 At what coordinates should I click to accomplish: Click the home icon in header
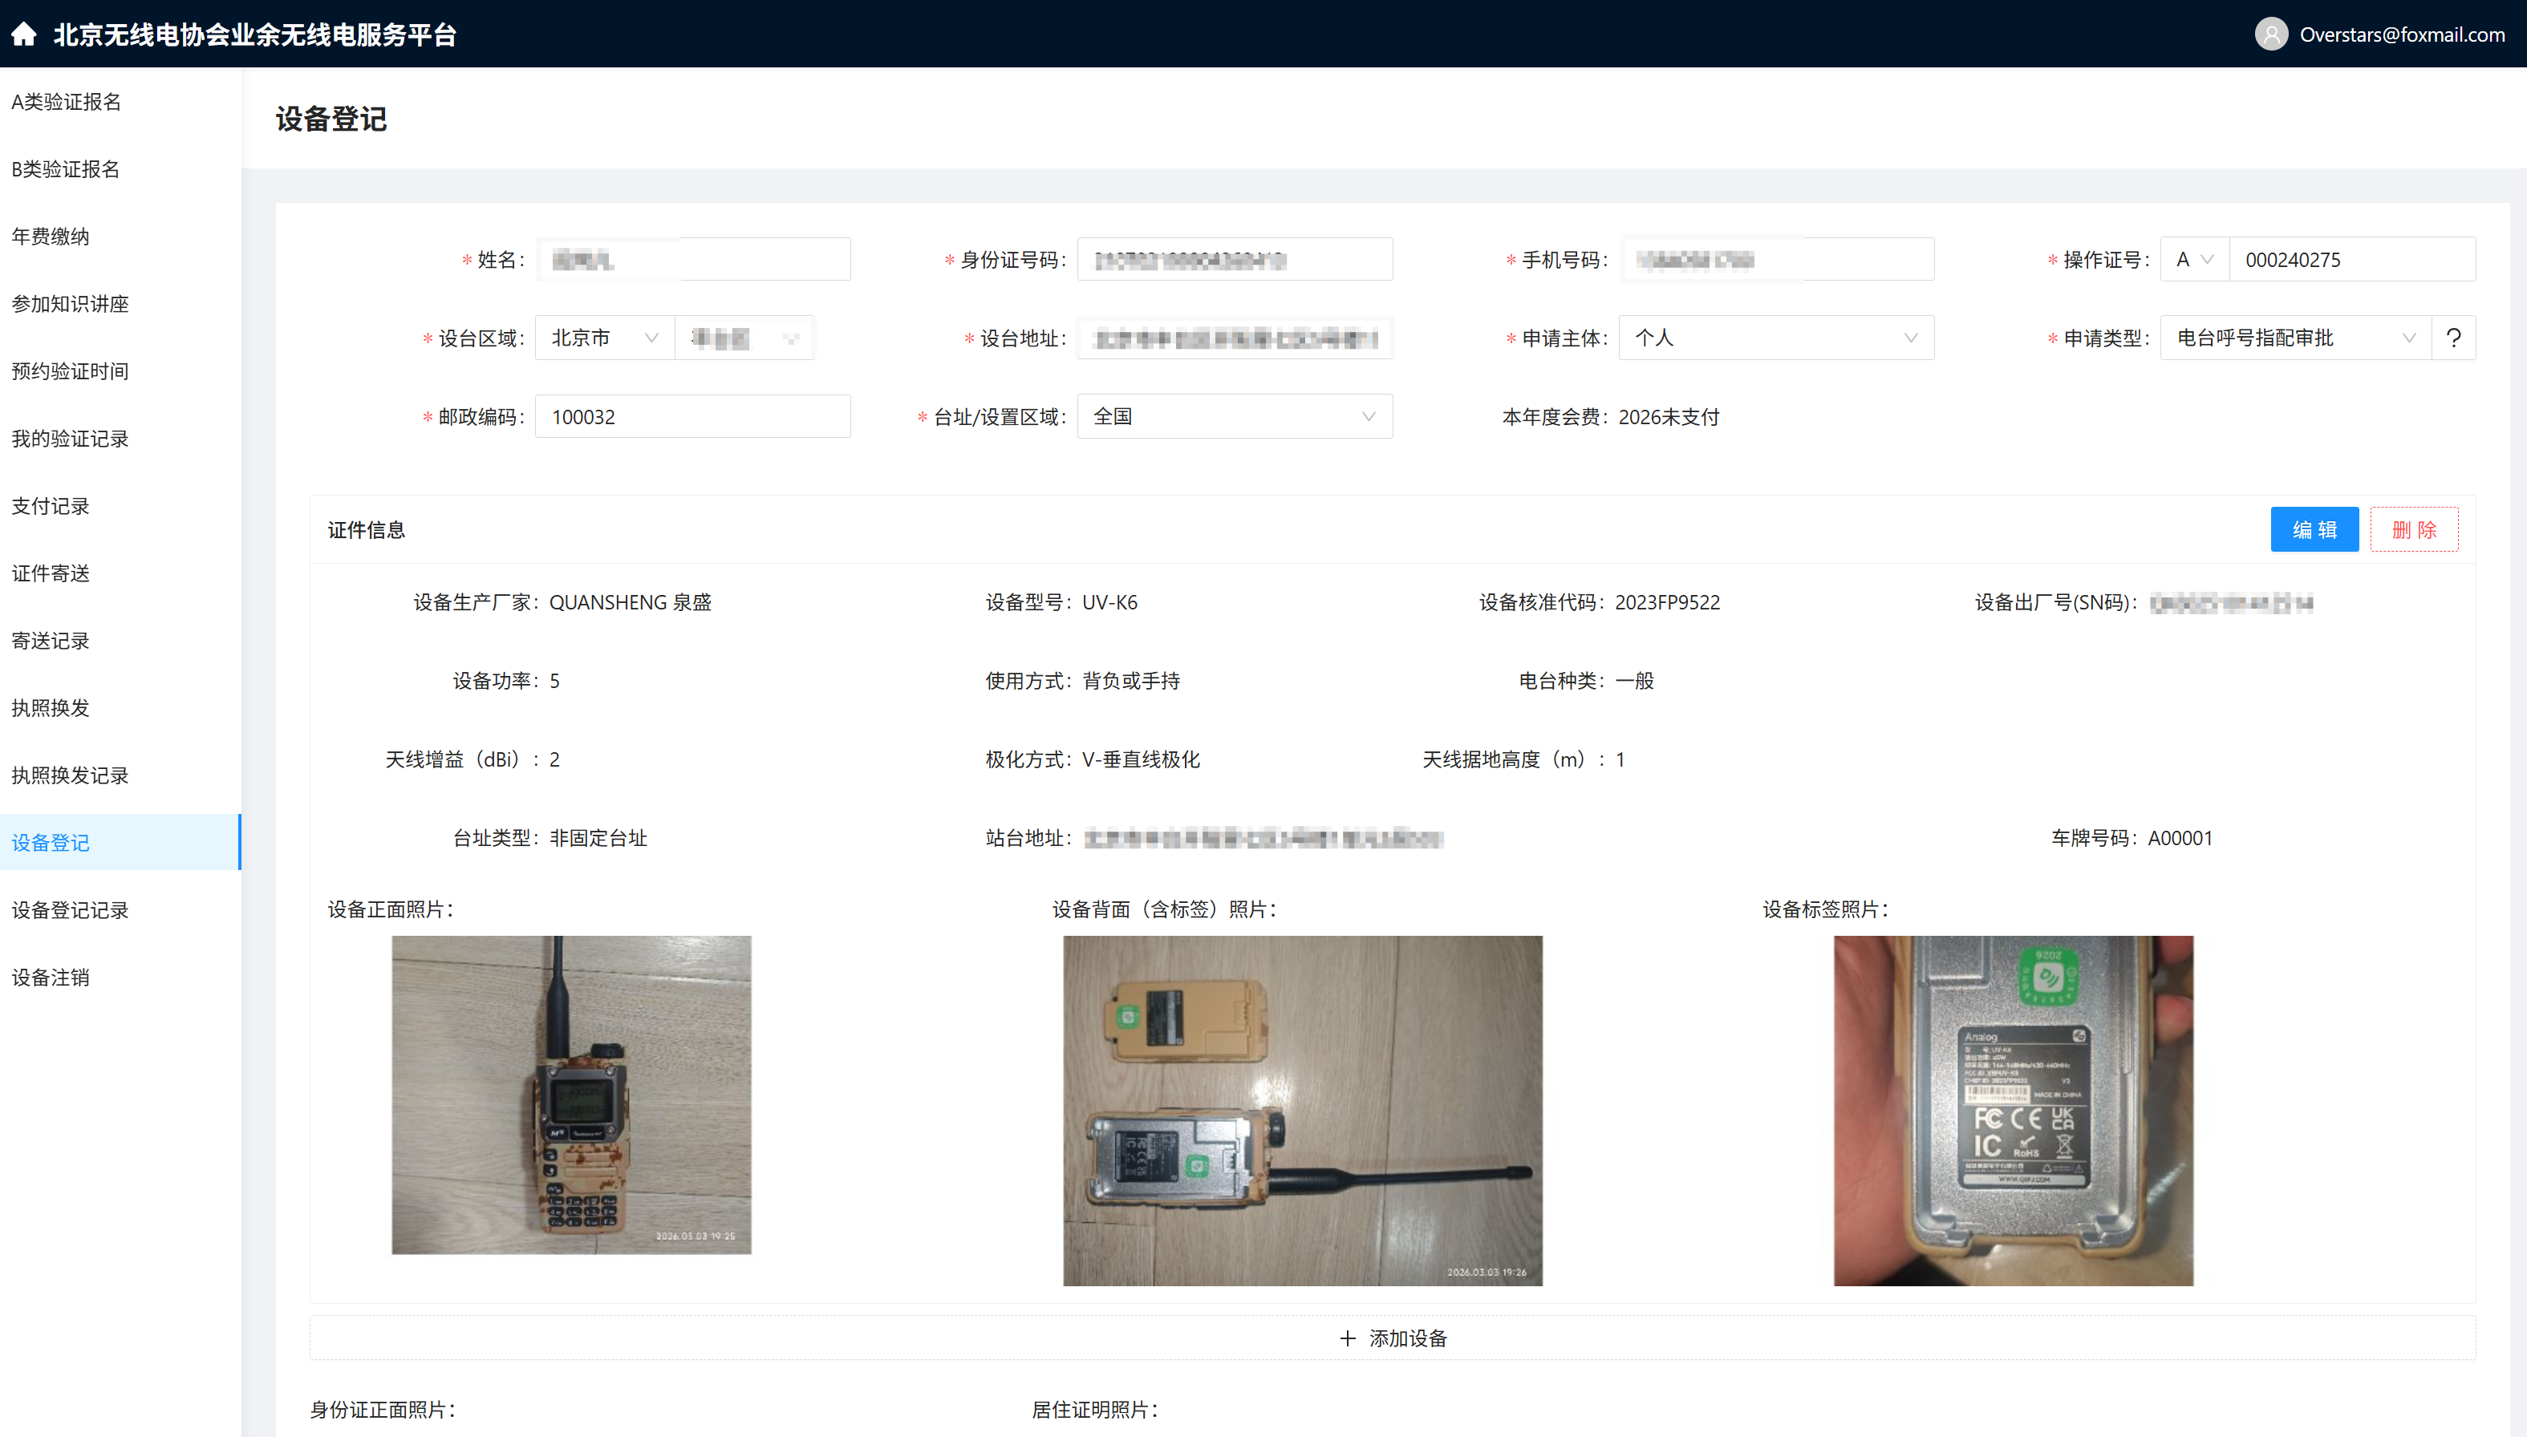click(x=24, y=34)
